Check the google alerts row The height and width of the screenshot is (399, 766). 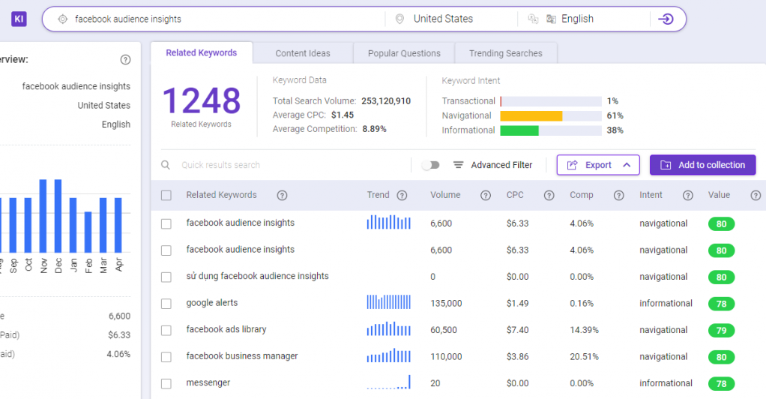click(166, 304)
